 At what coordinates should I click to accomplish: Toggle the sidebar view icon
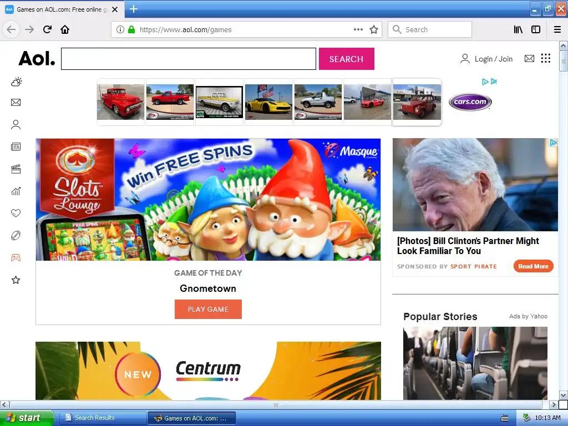coord(536,29)
